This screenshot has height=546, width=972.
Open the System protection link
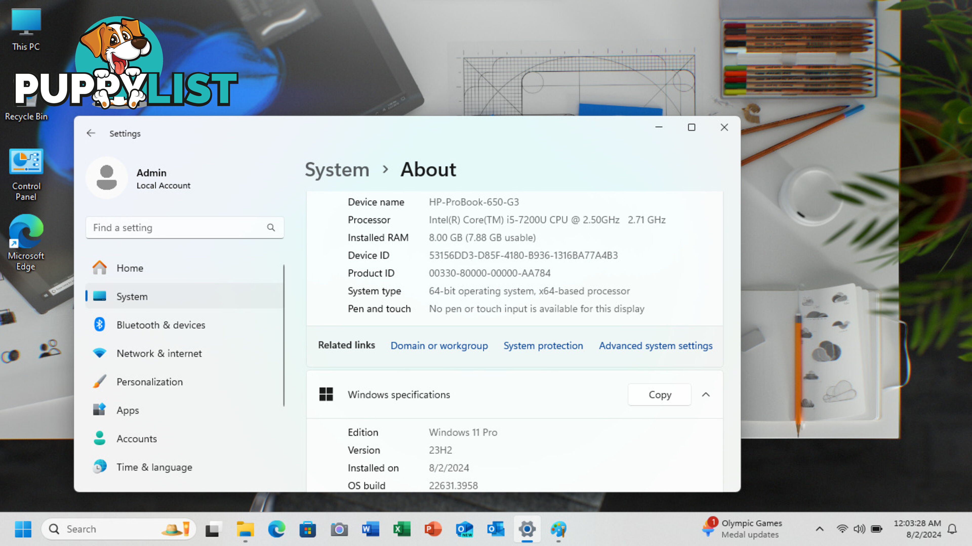click(543, 346)
